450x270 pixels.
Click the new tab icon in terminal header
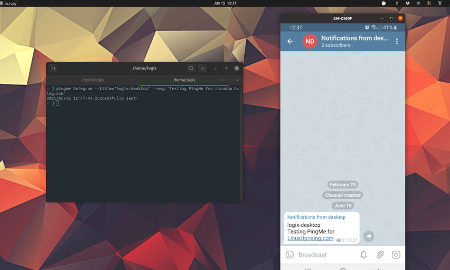[x=53, y=68]
